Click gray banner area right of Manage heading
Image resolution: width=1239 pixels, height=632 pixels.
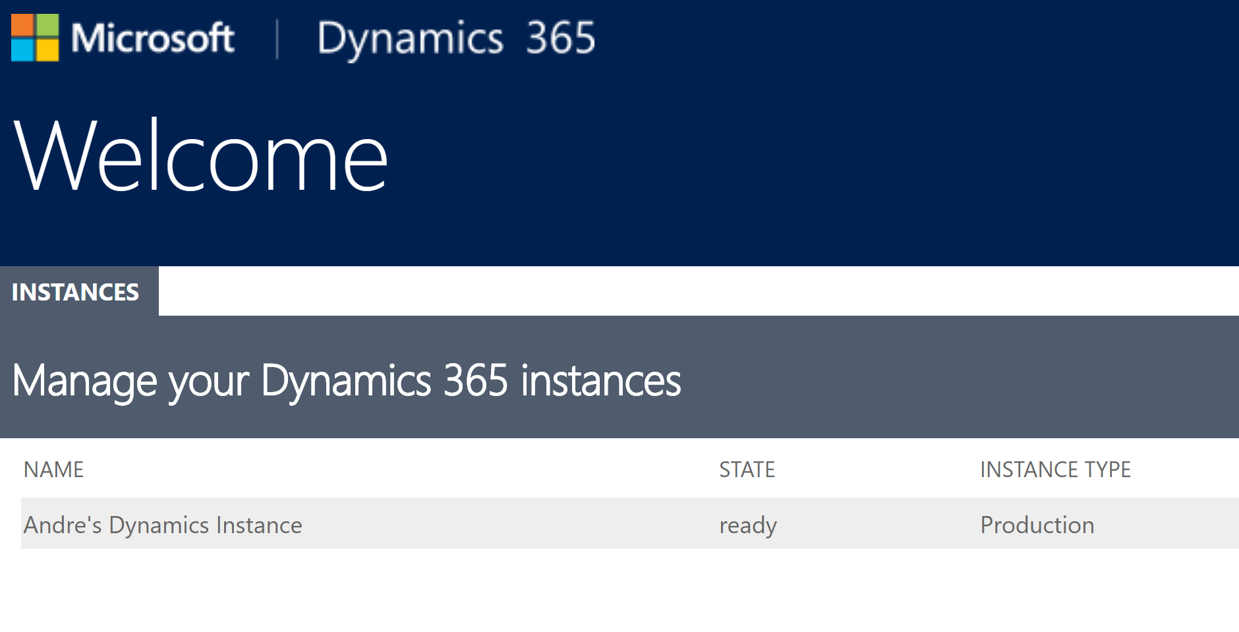(956, 380)
